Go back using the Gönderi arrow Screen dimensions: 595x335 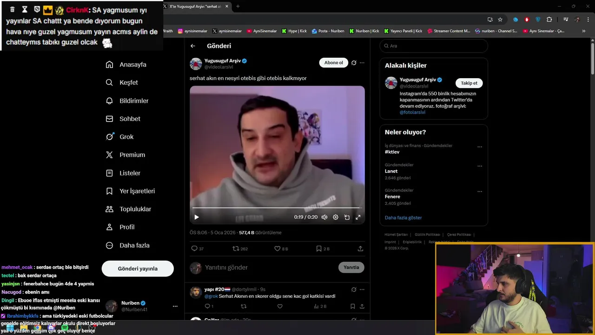coord(193,46)
